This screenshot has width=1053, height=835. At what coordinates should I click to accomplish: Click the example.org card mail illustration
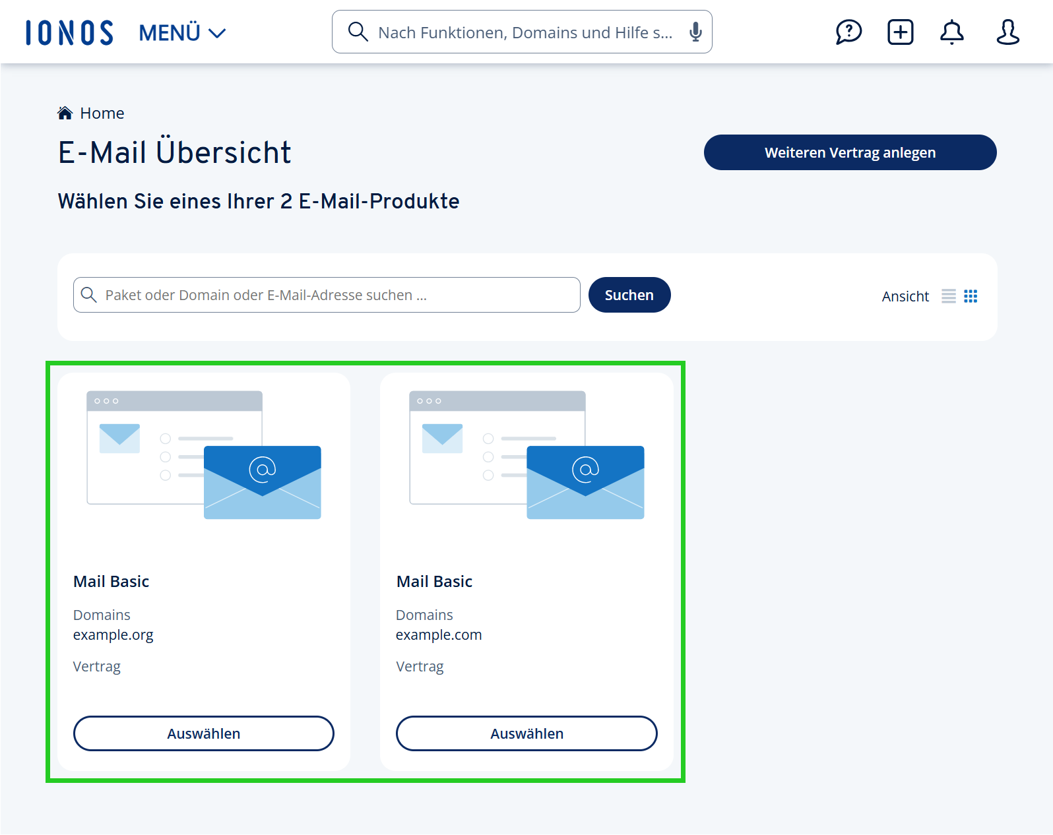pos(204,455)
